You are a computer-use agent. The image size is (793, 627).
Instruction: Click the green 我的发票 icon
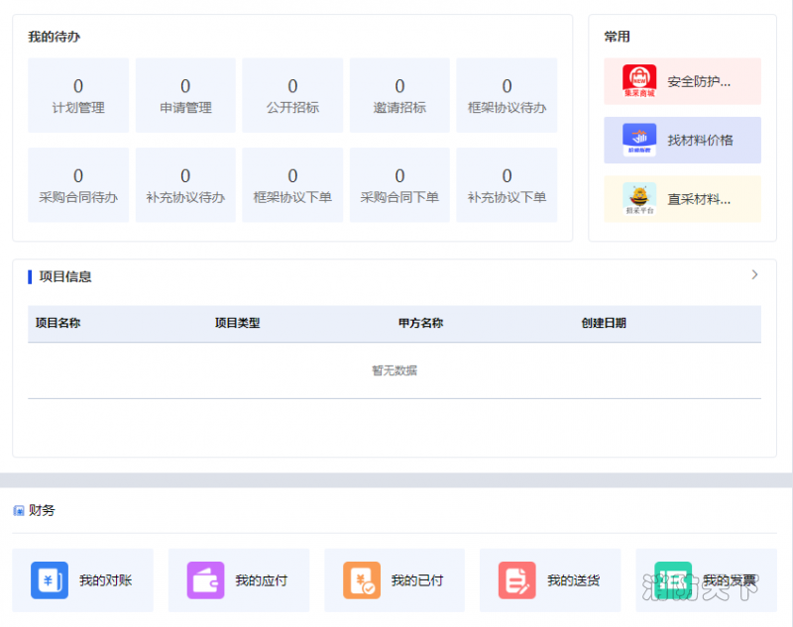point(673,580)
